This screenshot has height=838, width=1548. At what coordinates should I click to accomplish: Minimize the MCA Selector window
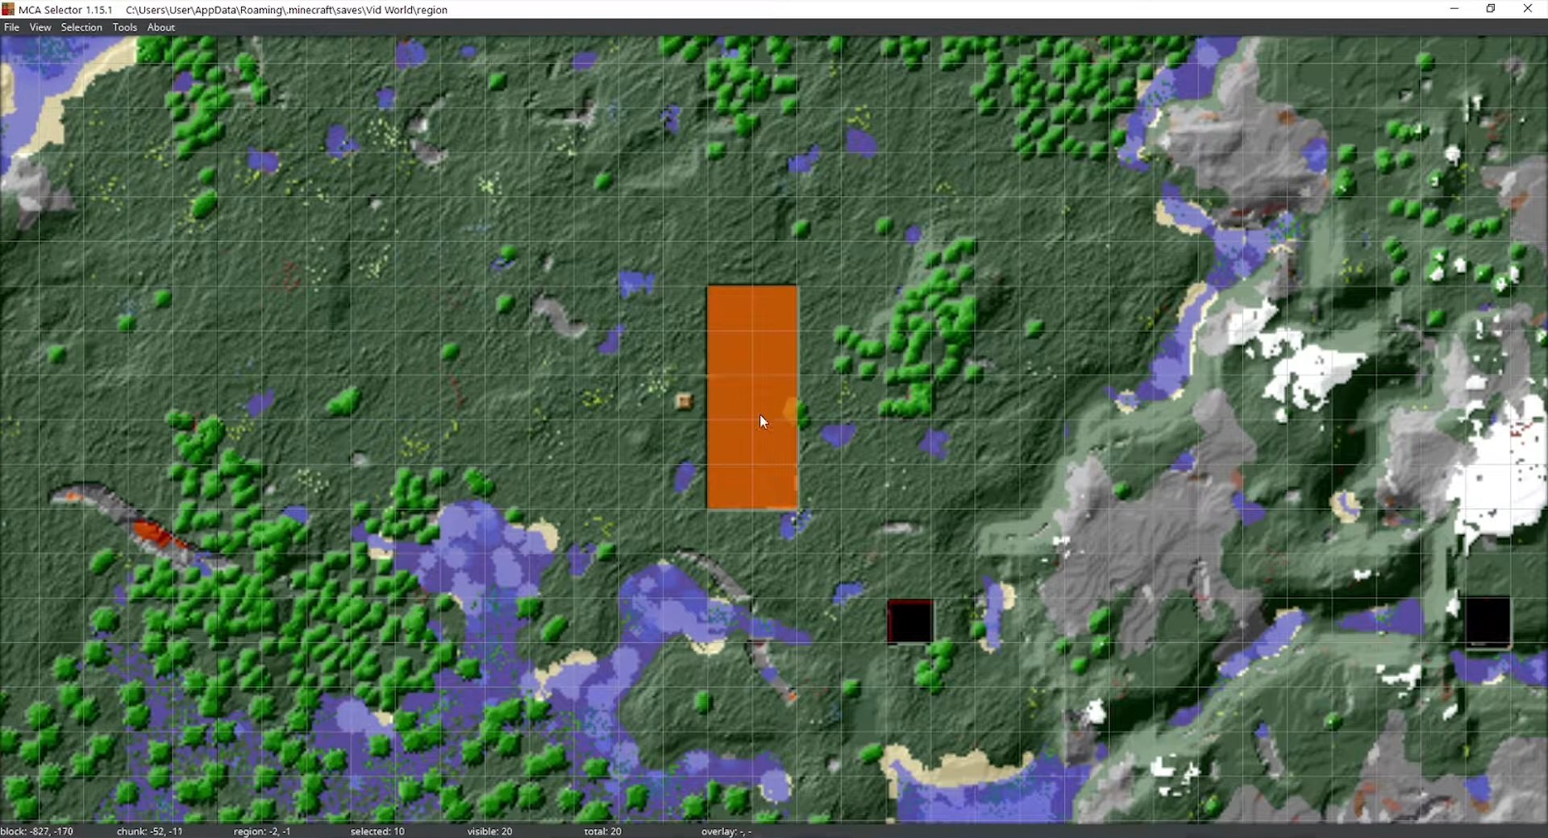tap(1454, 9)
